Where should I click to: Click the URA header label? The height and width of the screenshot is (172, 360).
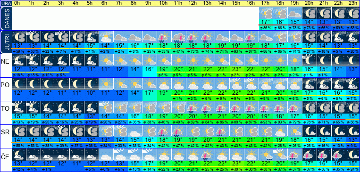point(6,3)
